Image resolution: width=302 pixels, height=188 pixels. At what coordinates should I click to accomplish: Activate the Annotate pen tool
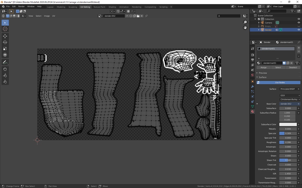click(x=5, y=62)
